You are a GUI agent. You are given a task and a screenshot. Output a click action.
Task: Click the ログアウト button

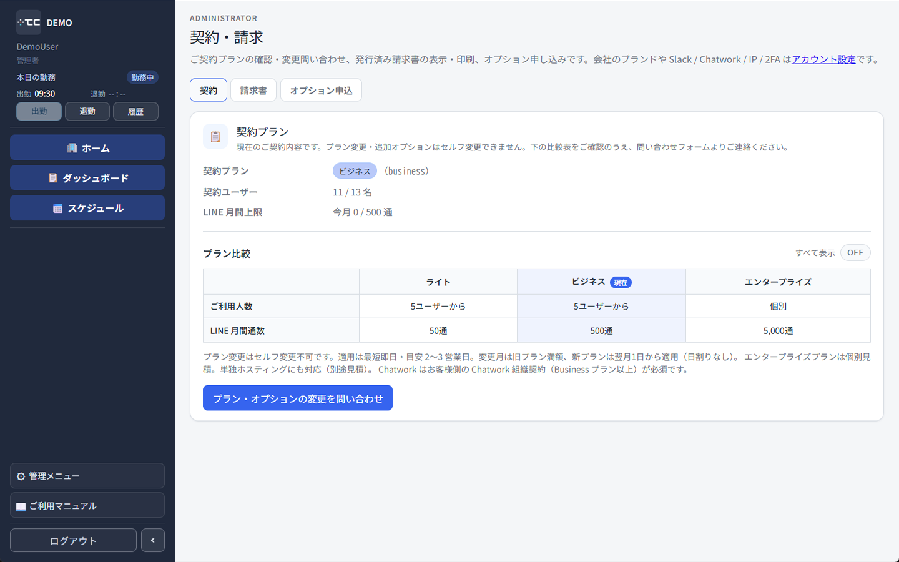(x=73, y=540)
